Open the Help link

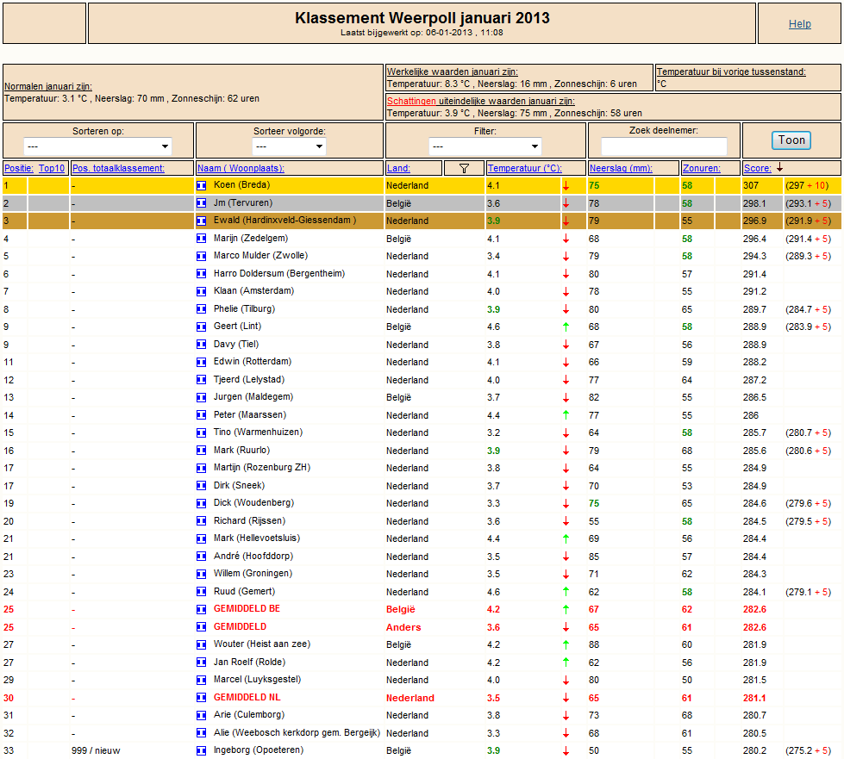click(x=799, y=23)
